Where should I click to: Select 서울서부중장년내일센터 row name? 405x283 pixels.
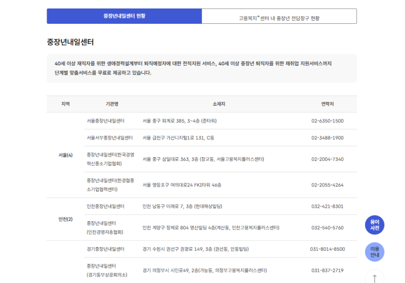(x=109, y=138)
